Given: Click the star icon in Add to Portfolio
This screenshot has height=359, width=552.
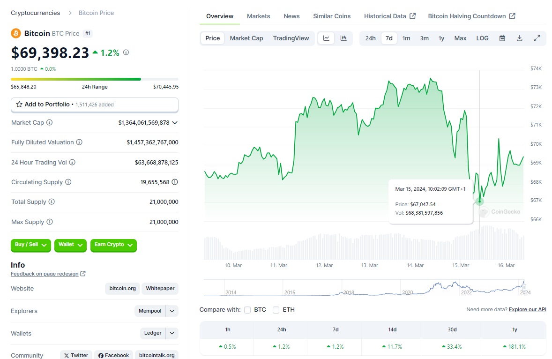Looking at the screenshot, I should (19, 104).
